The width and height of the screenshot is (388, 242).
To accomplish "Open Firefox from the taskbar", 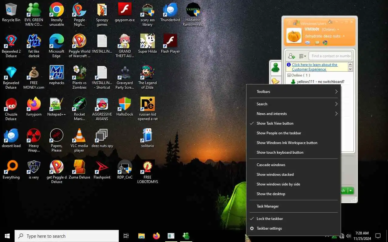I will point(156,236).
